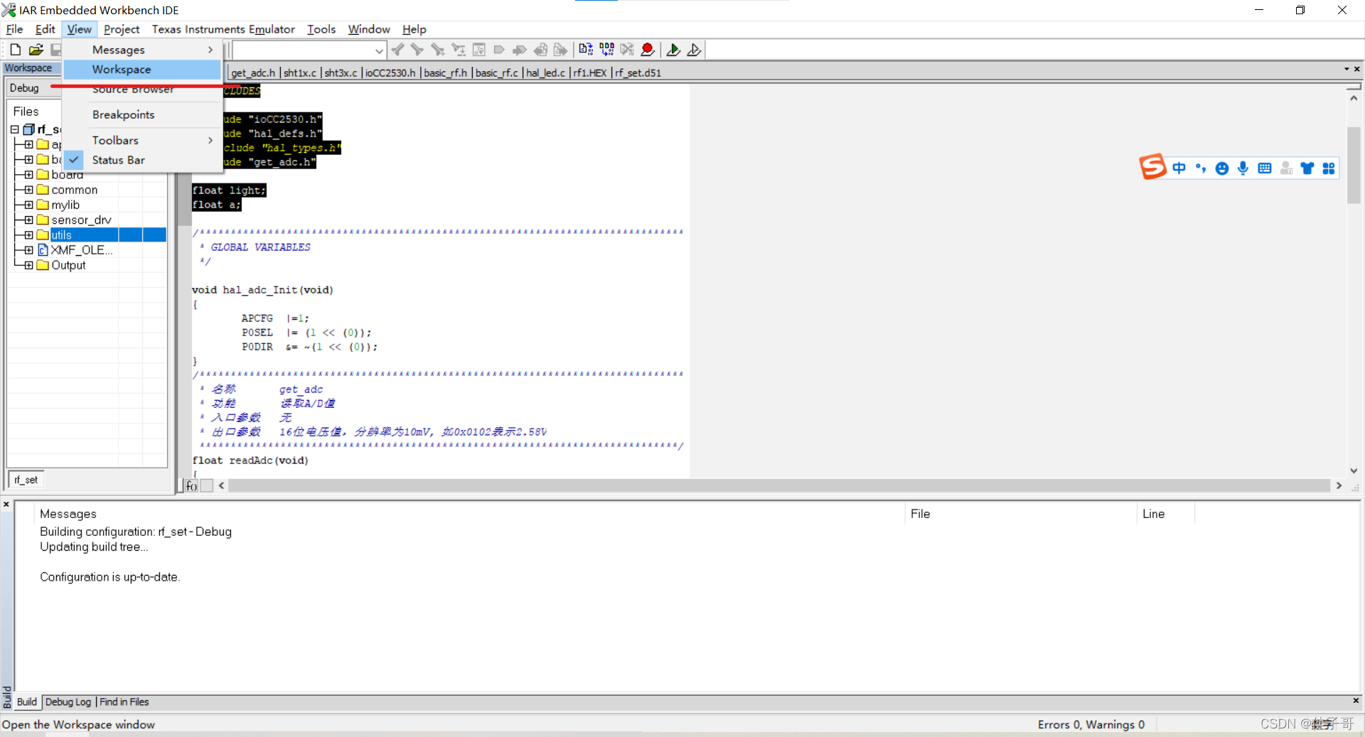This screenshot has height=737, width=1365.
Task: Start Download and Debug with green arrow
Action: click(673, 49)
